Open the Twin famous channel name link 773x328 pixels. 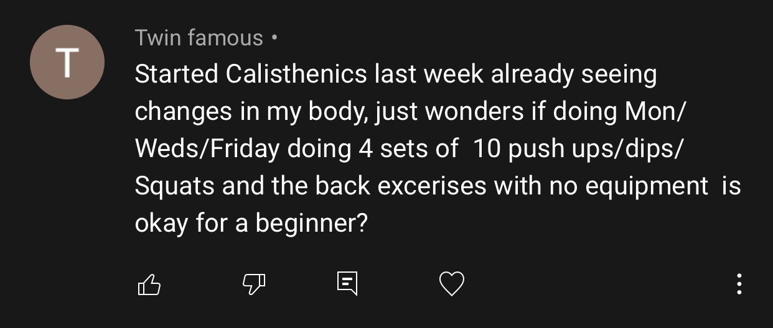click(199, 38)
